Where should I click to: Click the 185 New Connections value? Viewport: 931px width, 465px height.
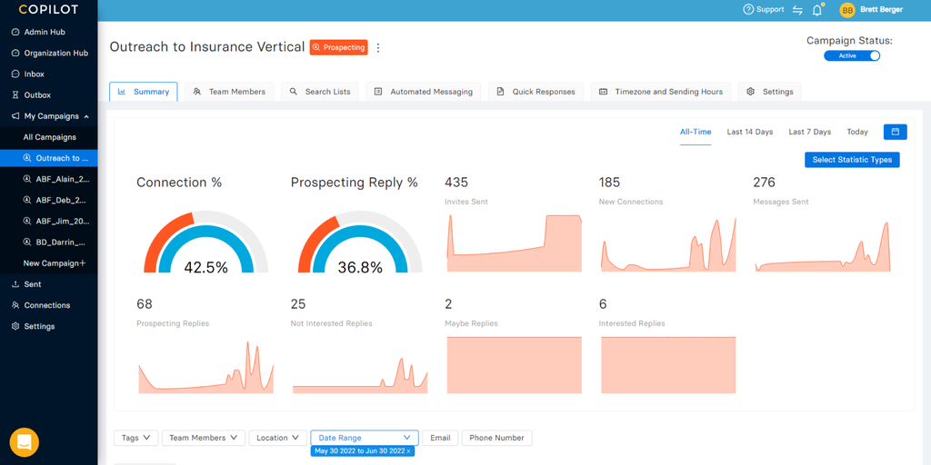(610, 182)
